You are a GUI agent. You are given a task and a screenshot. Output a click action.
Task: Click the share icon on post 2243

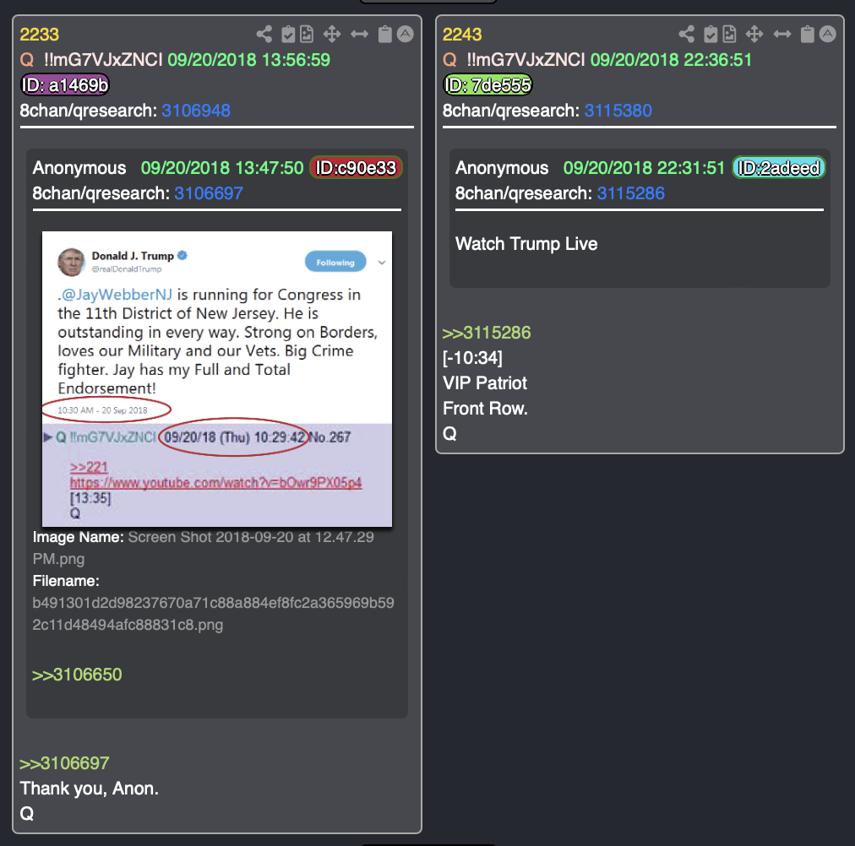(x=687, y=35)
